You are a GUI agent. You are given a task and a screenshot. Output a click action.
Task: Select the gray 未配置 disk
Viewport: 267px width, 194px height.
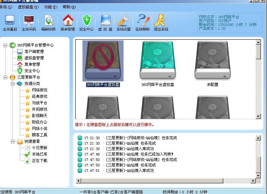coord(212,60)
